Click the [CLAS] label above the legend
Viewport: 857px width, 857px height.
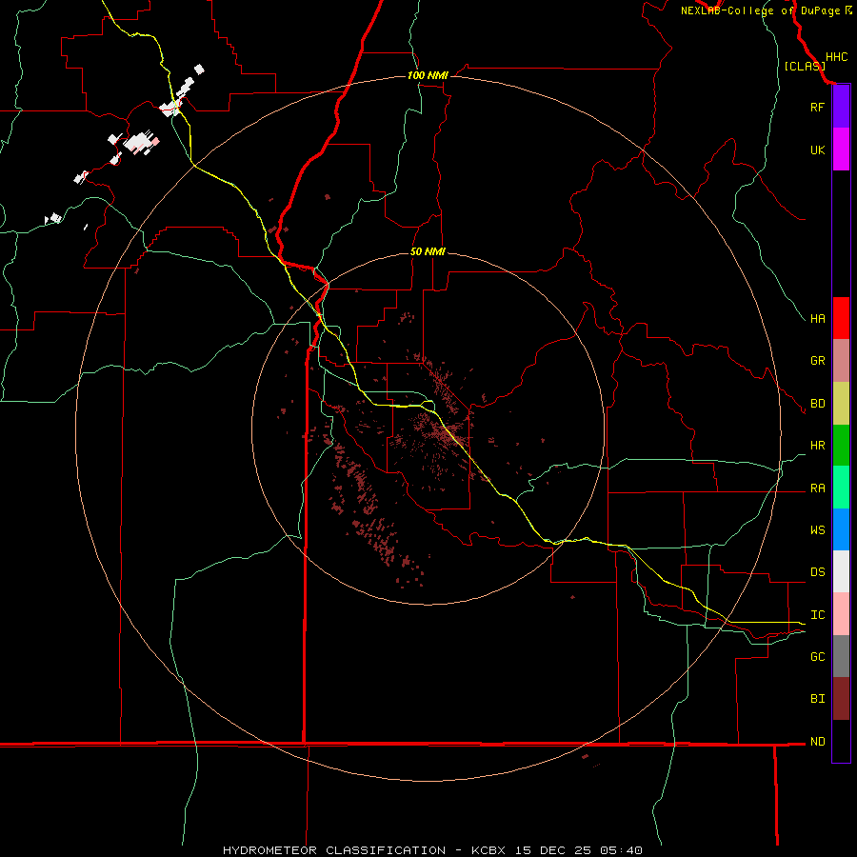[805, 66]
